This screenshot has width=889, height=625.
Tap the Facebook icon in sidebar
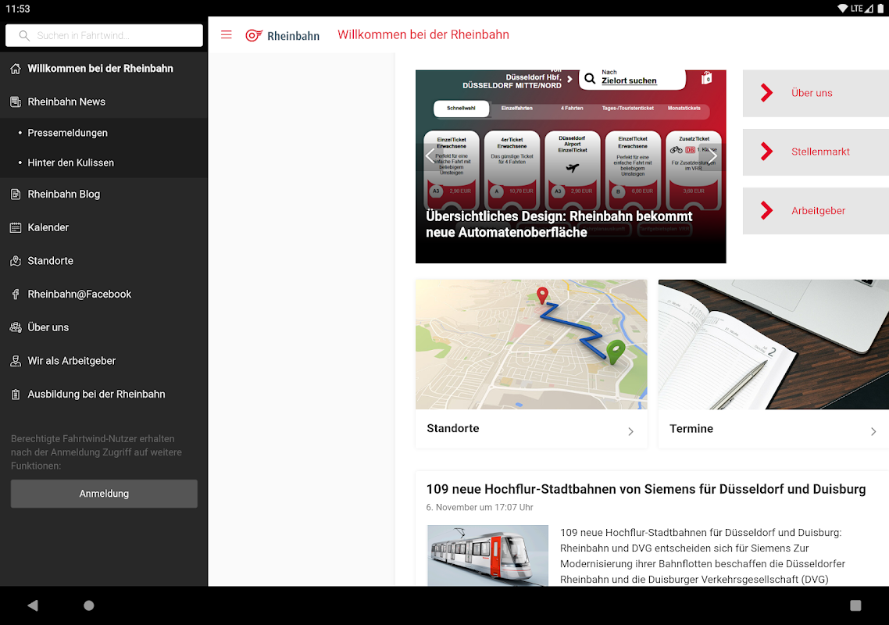coord(16,295)
